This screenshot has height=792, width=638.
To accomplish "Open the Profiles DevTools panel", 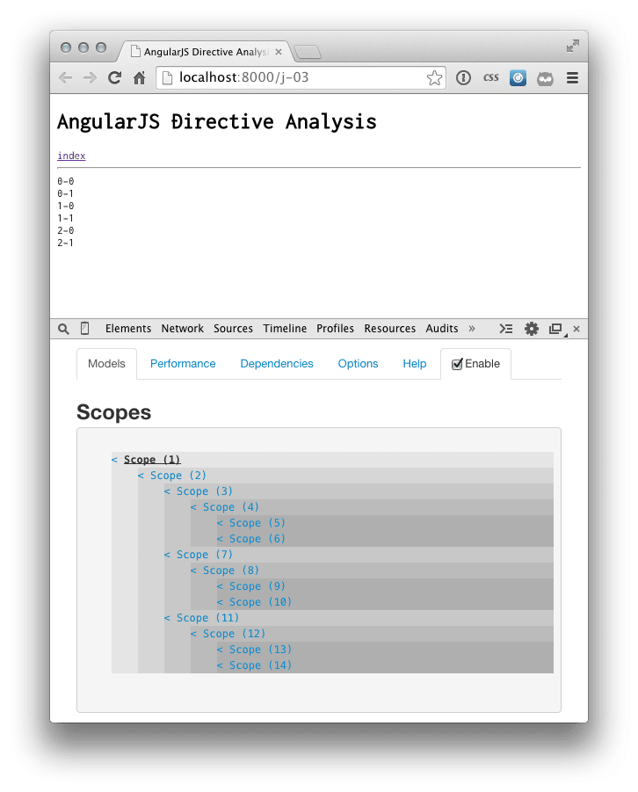I will [335, 329].
